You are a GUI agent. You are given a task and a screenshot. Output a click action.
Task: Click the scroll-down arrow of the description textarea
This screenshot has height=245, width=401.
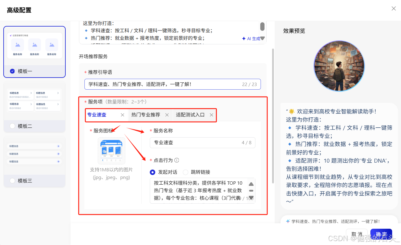pos(251,198)
